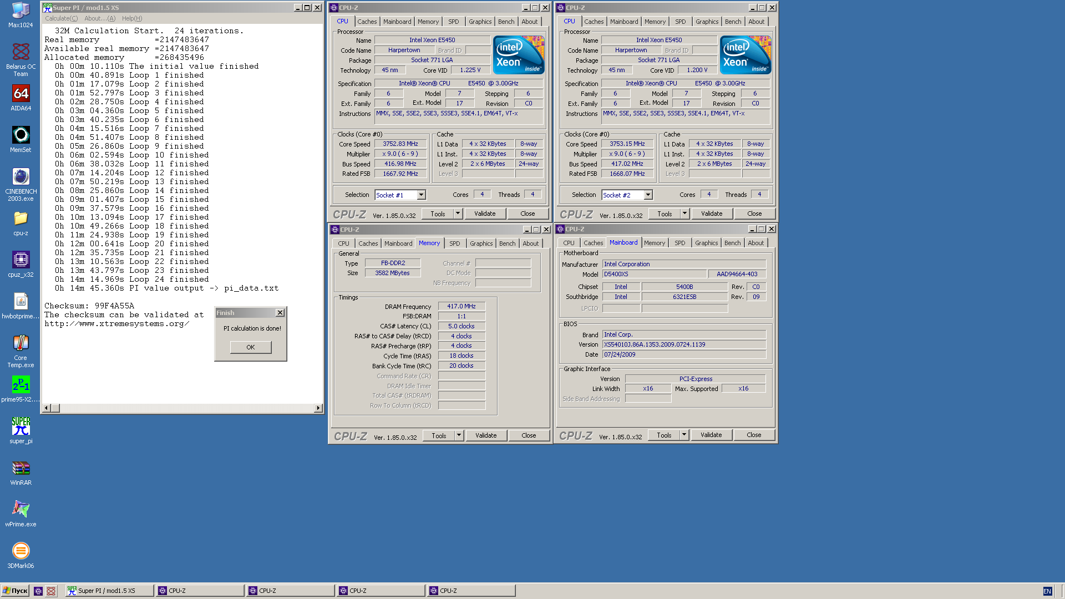
Task: Click Super PI horizontal scrollbar right arrow
Action: (318, 408)
